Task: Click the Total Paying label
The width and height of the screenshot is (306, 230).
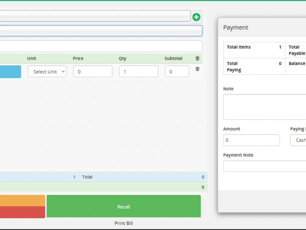Action: [x=234, y=67]
